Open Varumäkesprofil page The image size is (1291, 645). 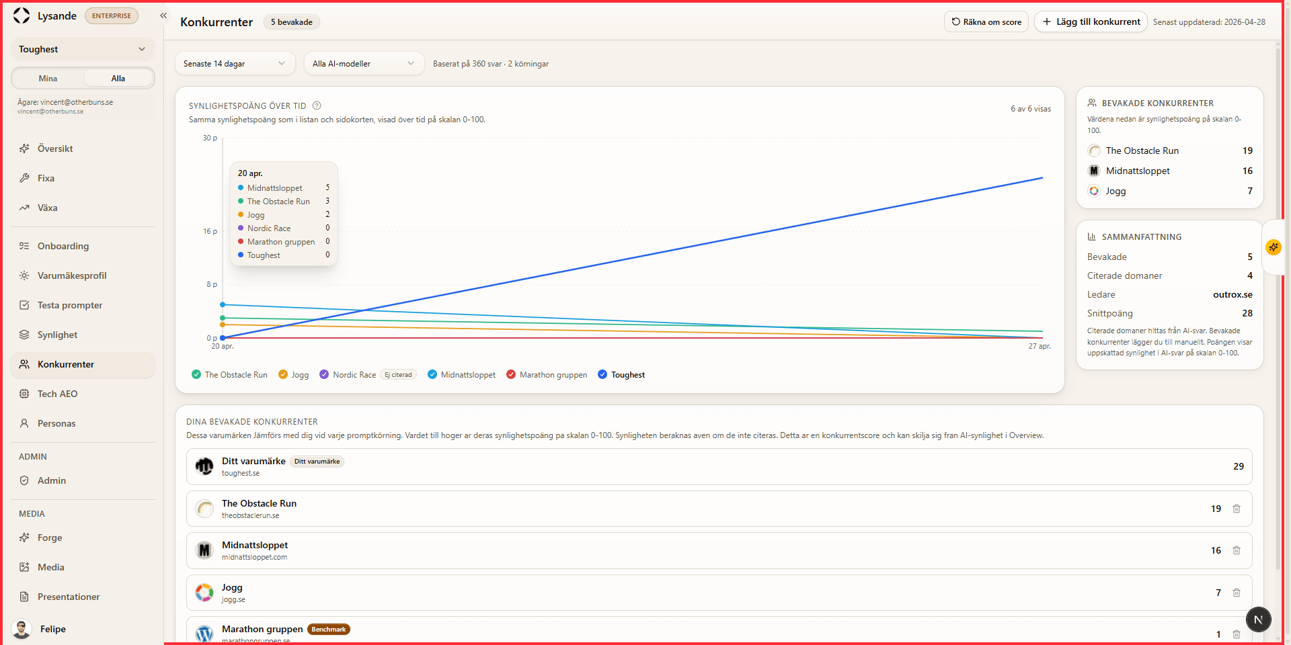(x=83, y=275)
